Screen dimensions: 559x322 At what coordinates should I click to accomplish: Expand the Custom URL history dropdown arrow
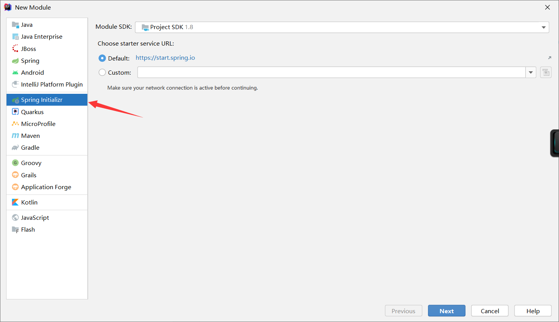click(531, 72)
